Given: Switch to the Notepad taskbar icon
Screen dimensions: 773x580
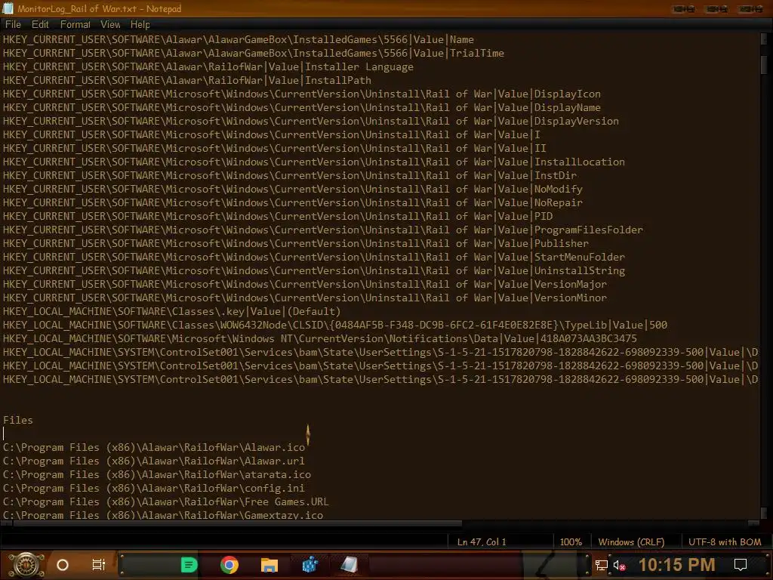Looking at the screenshot, I should click(349, 565).
